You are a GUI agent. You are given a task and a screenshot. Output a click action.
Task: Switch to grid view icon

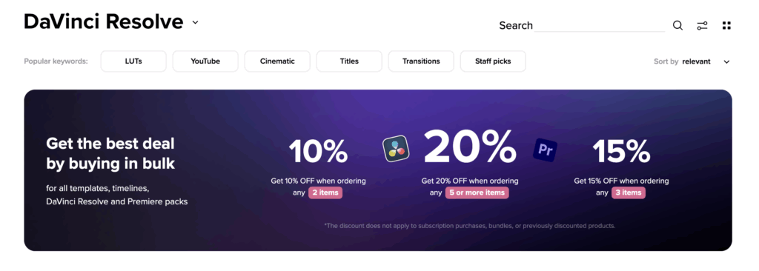[726, 26]
